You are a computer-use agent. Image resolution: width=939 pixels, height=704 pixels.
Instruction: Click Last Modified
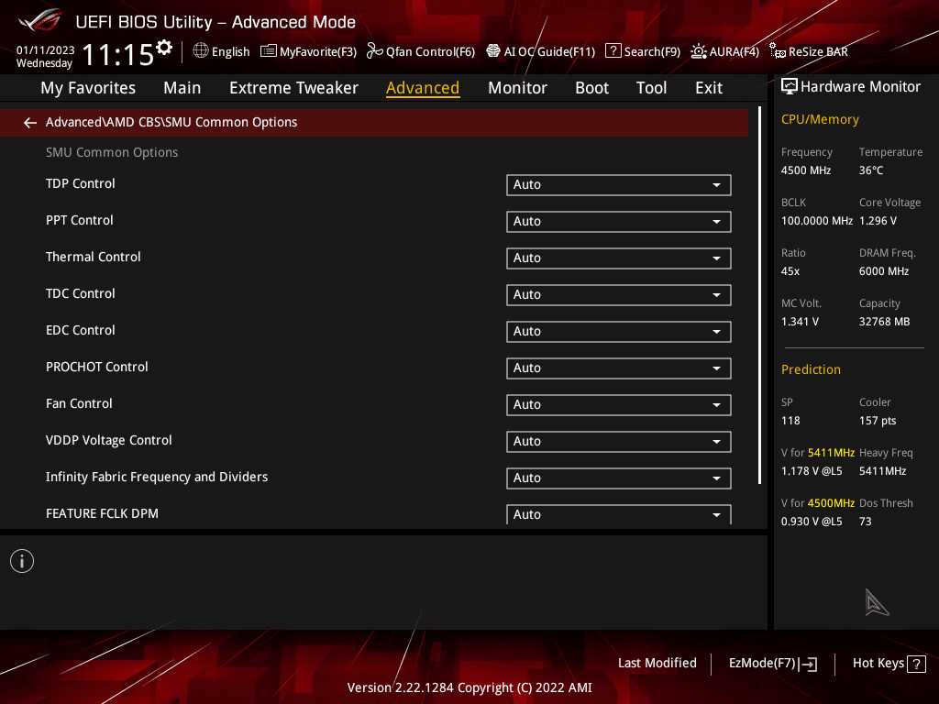tap(657, 664)
